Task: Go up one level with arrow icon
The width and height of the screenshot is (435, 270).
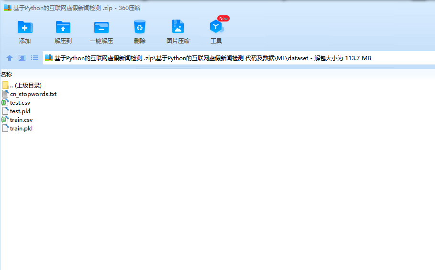Action: click(10, 58)
